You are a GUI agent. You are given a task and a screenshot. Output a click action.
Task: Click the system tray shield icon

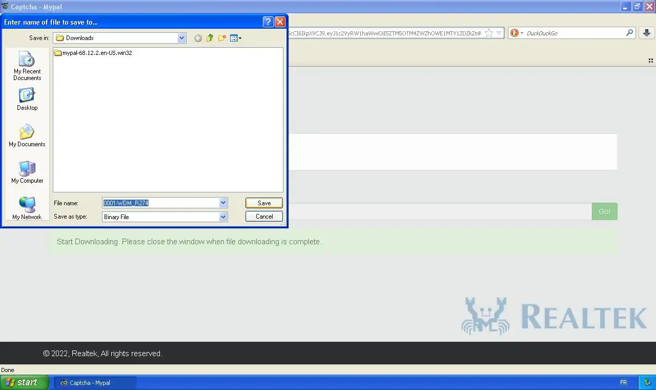[x=648, y=383]
